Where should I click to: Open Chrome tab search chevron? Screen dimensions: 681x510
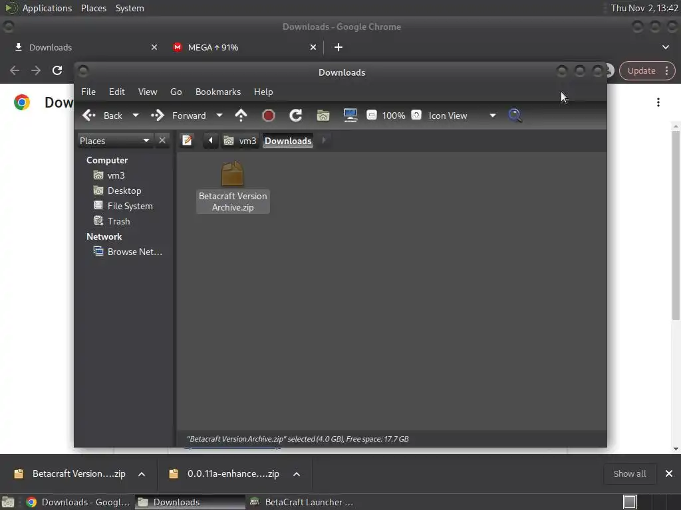(665, 47)
